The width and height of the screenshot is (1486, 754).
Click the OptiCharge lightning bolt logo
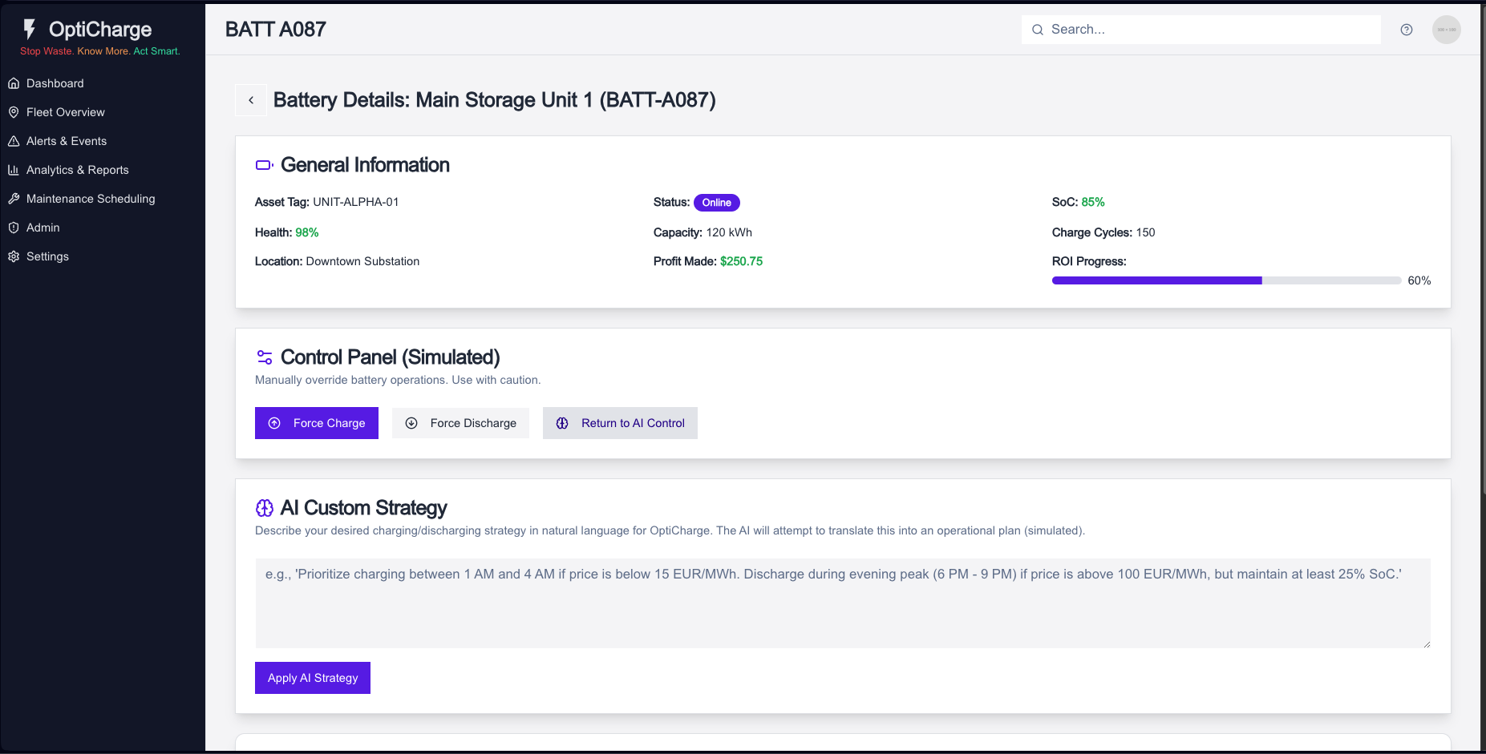click(29, 29)
